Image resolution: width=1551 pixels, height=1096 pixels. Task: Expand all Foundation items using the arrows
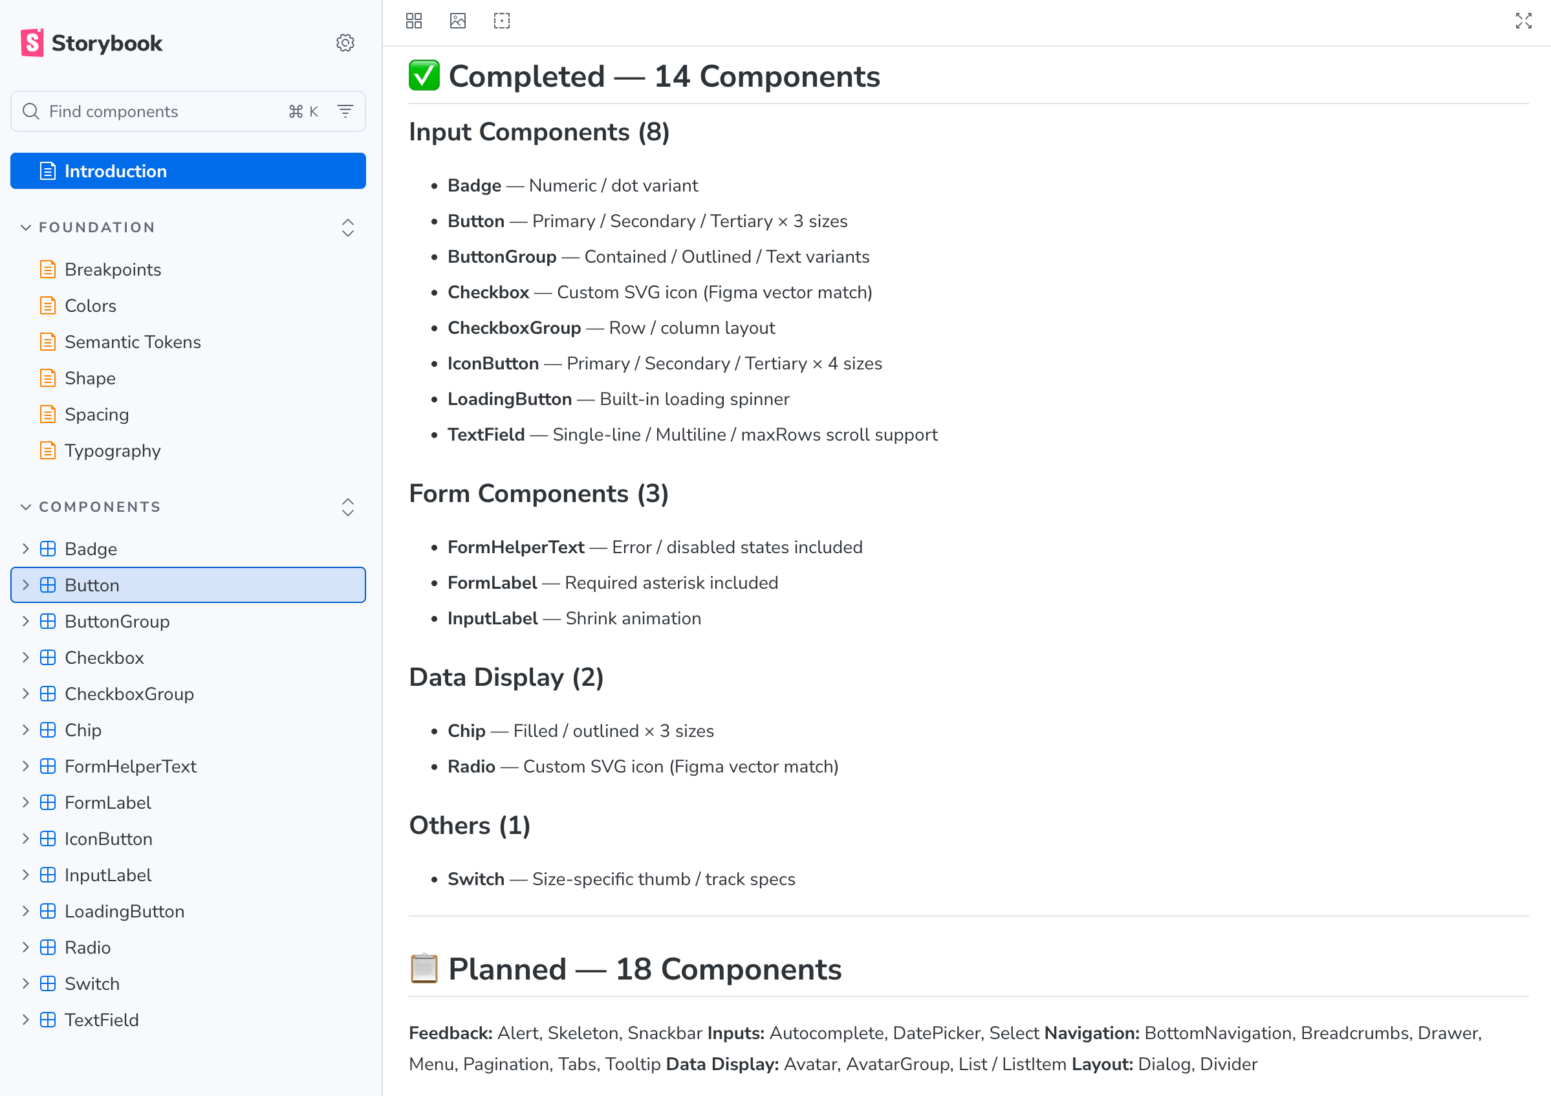tap(348, 228)
